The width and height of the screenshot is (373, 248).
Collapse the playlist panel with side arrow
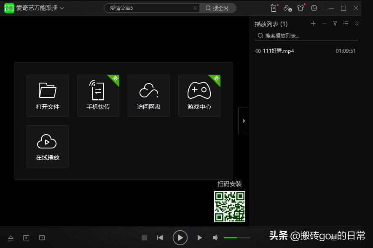click(244, 121)
